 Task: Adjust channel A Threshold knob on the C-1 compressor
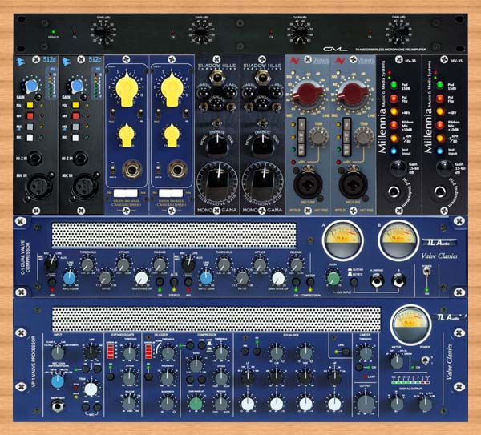coord(87,264)
